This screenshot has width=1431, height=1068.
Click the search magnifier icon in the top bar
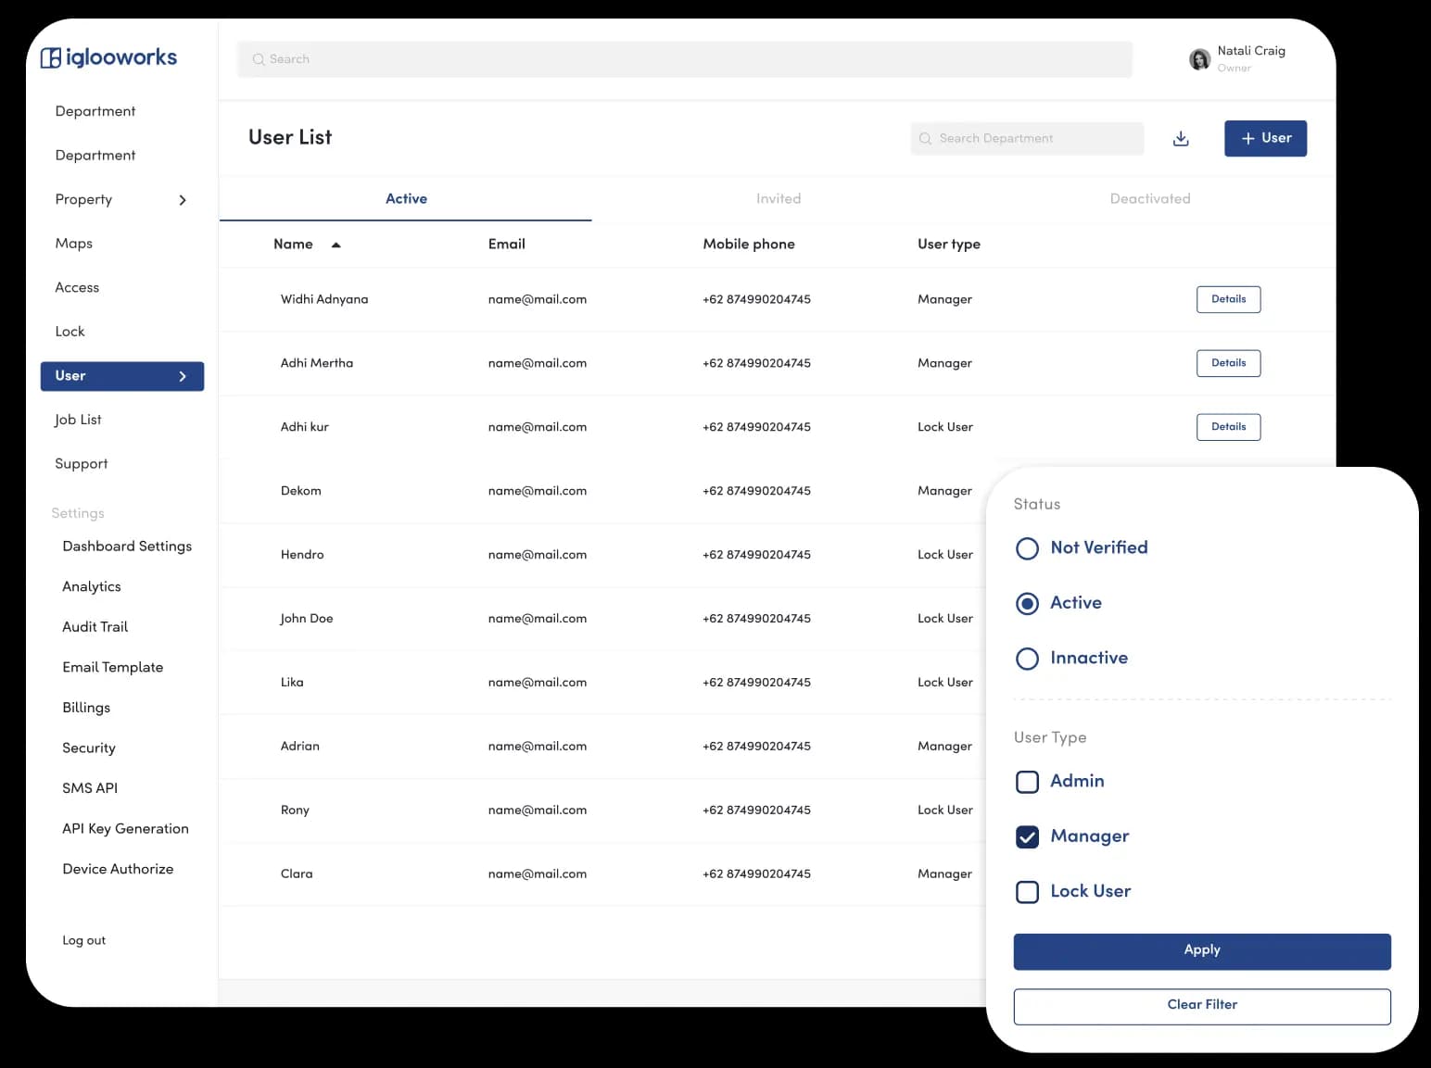260,58
